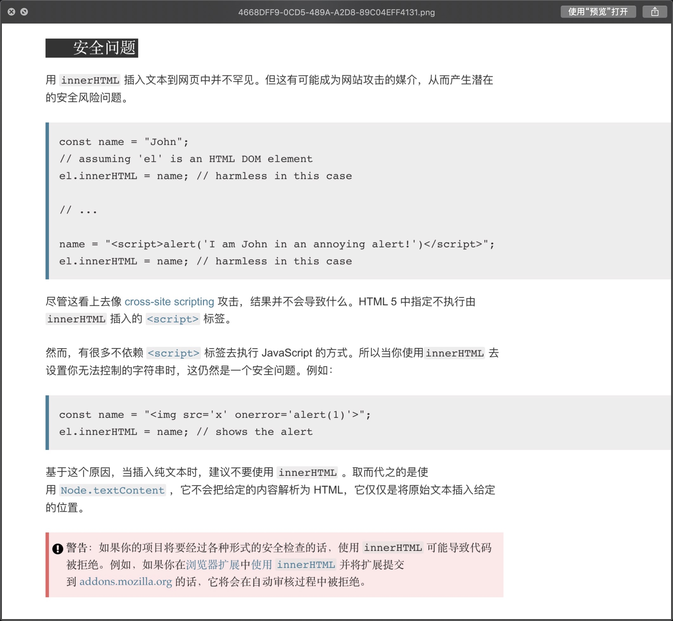The width and height of the screenshot is (673, 621).
Task: Click the 警告 label in the pink box
Action: (x=77, y=547)
